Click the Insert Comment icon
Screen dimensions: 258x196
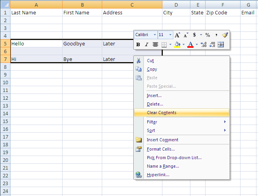coord(139,140)
